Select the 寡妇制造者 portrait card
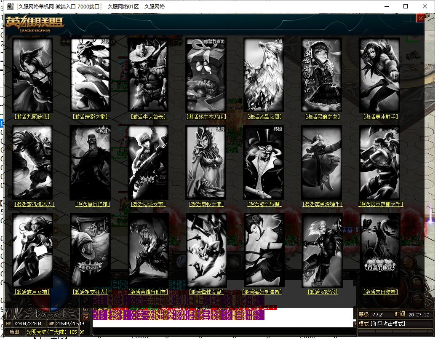Screen dimensions: 438x340 point(264,250)
